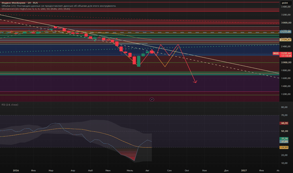This screenshot has height=173, width=293.
Task: Select the SRchannel indicator legend line
Action: coord(36,9)
